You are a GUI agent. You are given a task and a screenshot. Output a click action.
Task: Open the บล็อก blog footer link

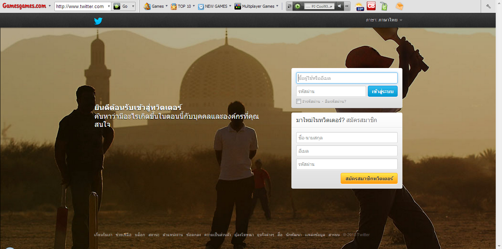pyautogui.click(x=140, y=235)
